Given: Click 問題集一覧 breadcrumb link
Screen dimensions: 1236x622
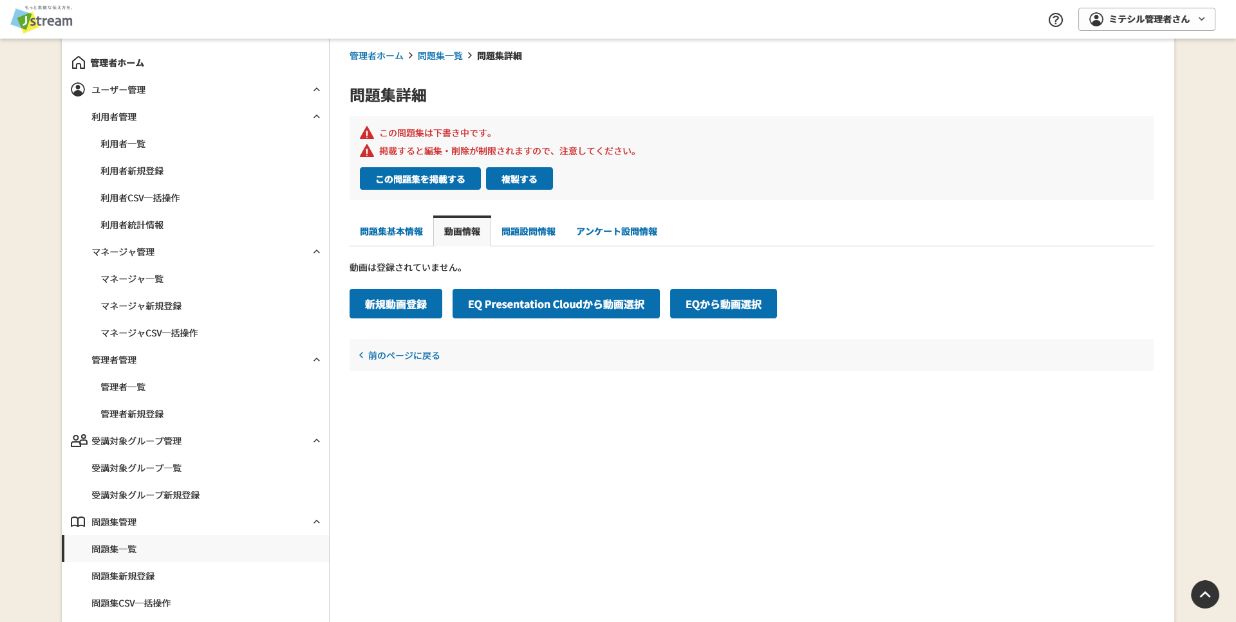Looking at the screenshot, I should (440, 56).
